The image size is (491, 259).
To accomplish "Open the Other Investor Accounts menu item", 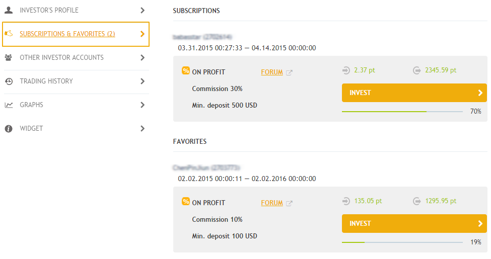I will coord(76,58).
